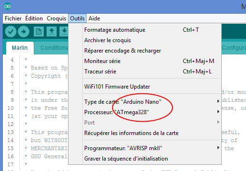Click the Save sketch down-arrow icon
The image size is (246, 171).
pos(64,32)
